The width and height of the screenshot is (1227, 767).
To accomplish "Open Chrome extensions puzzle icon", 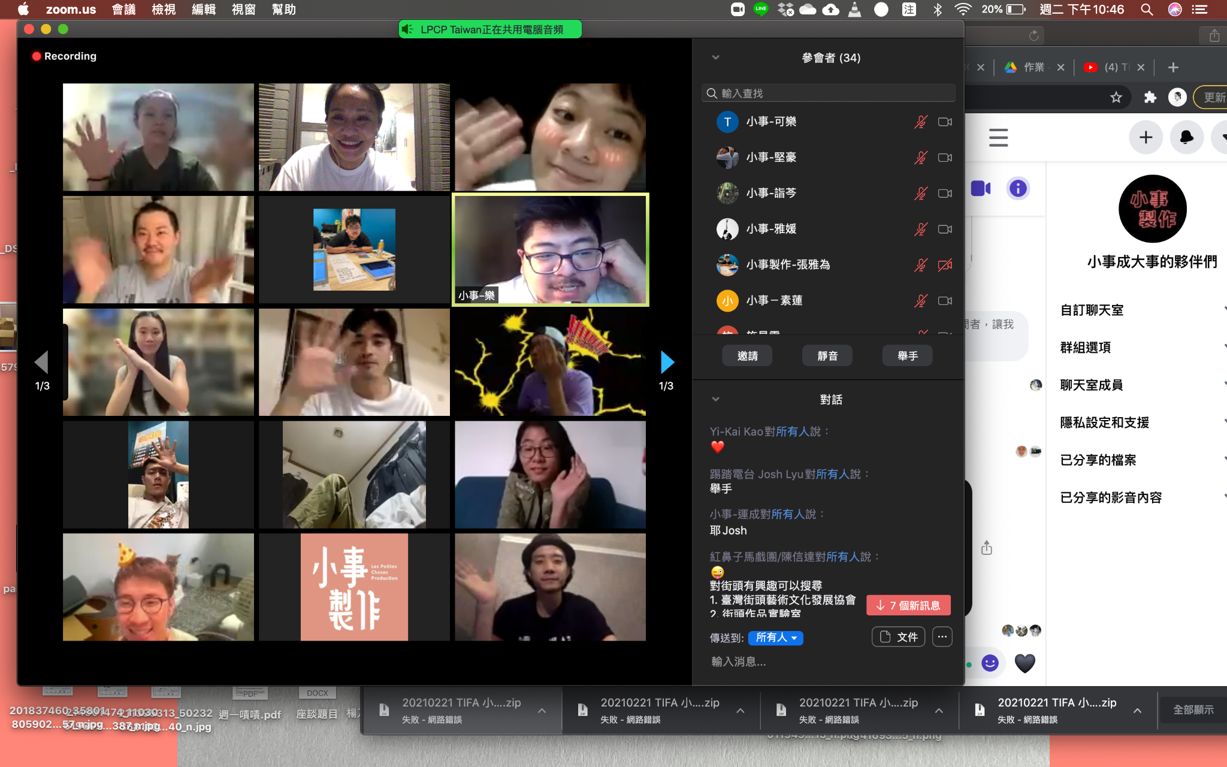I will [1150, 97].
